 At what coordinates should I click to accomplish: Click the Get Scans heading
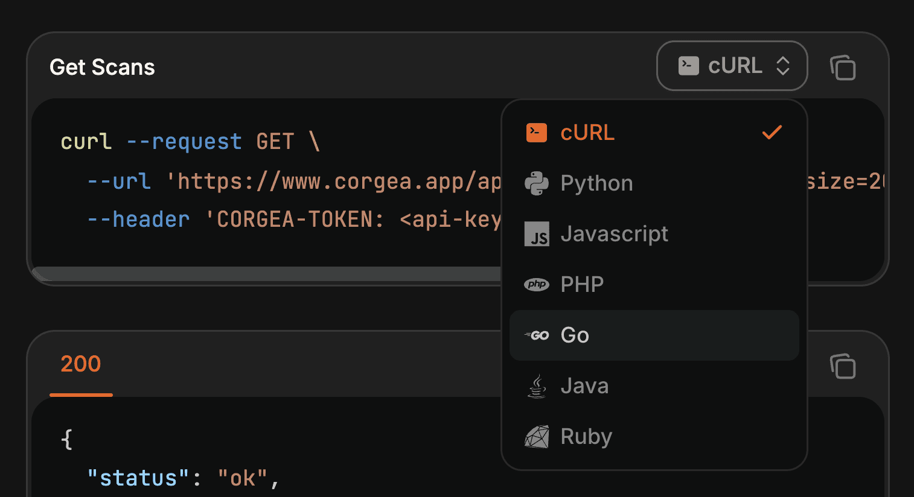(x=102, y=67)
